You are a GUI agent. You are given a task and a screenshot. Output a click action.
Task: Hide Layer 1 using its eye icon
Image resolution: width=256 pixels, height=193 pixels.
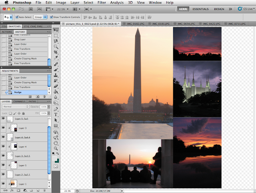pos(3,184)
